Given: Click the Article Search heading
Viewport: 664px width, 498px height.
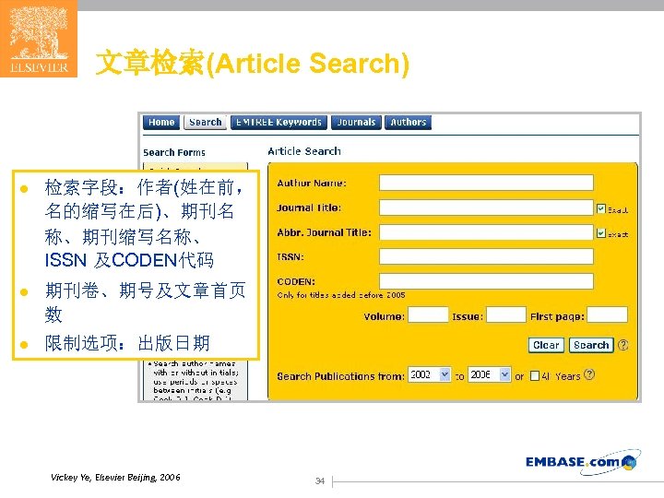Looking at the screenshot, I should 304,151.
